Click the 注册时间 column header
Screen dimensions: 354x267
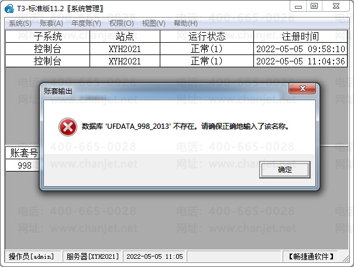point(300,36)
